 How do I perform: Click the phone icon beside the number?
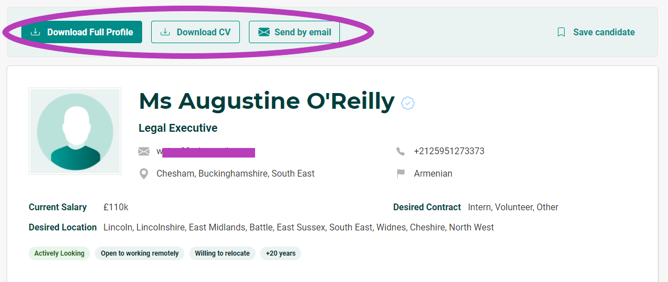click(401, 151)
